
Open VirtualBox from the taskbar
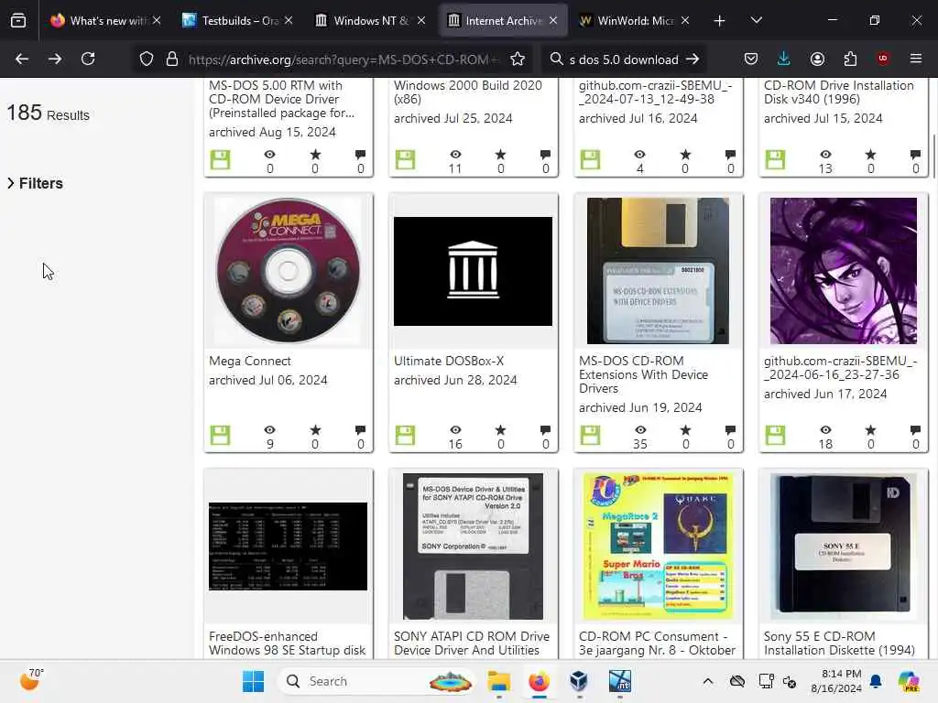(579, 681)
